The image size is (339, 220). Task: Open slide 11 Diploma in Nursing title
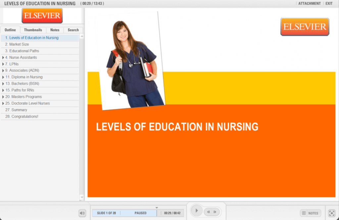tap(24, 77)
